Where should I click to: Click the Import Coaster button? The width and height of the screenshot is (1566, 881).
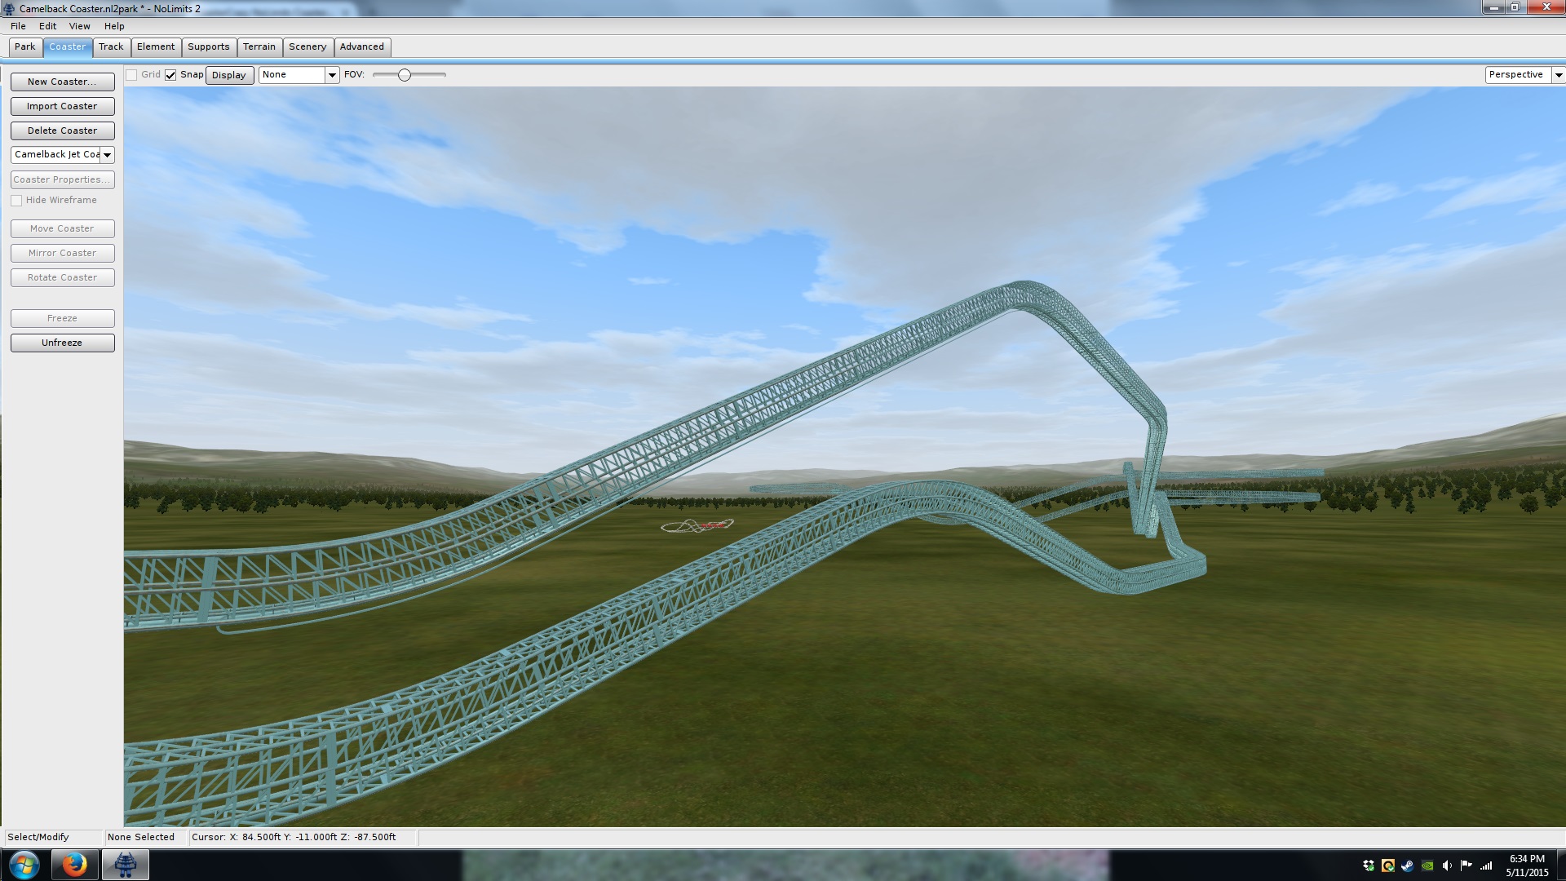(x=62, y=106)
